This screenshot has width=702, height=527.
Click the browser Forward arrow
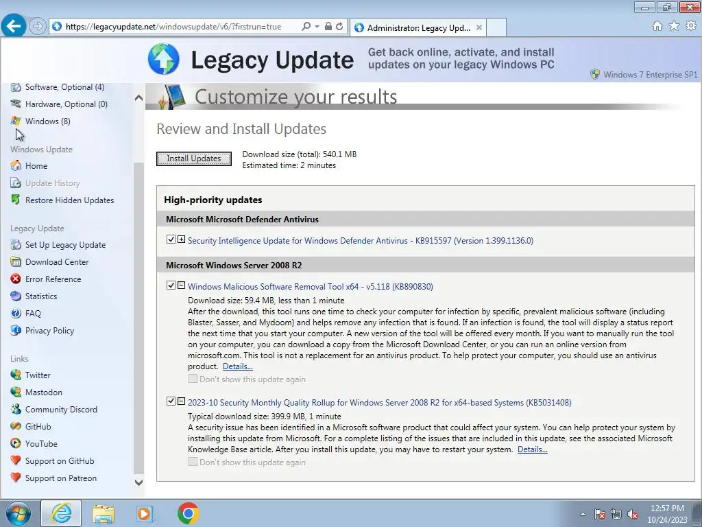click(38, 27)
